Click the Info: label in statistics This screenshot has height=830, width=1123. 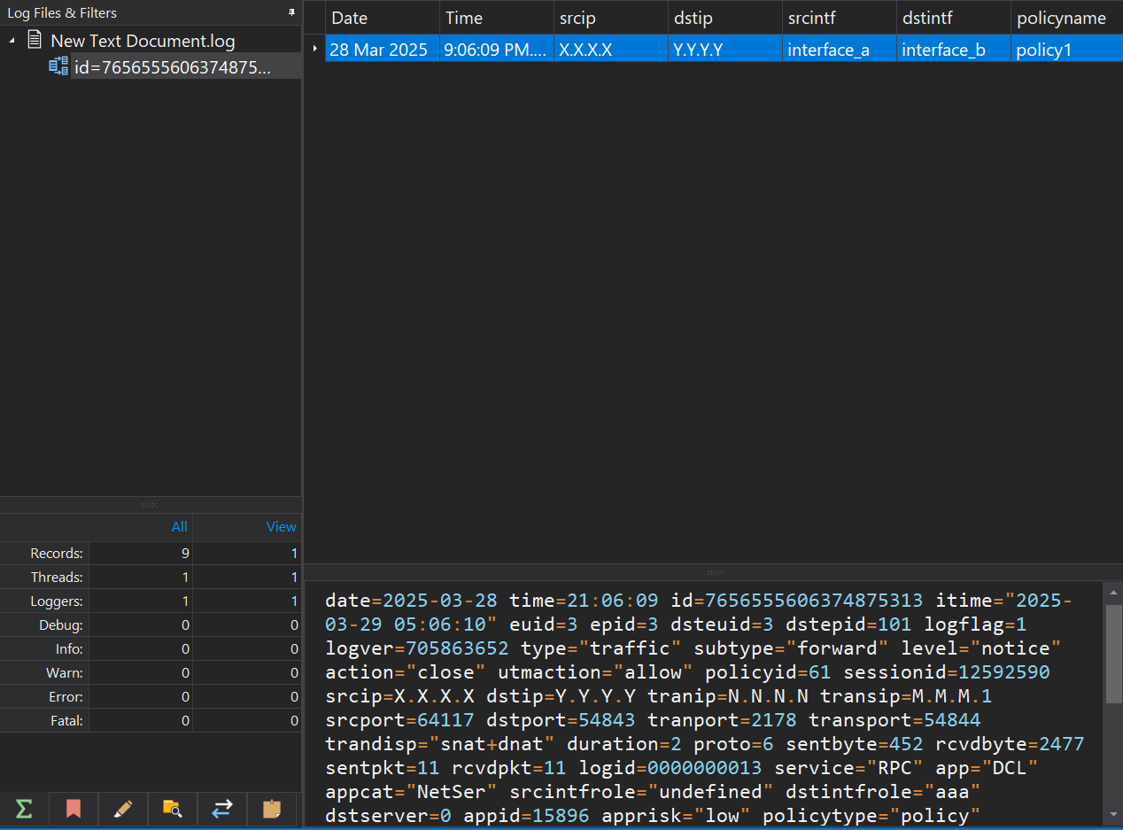(x=69, y=649)
